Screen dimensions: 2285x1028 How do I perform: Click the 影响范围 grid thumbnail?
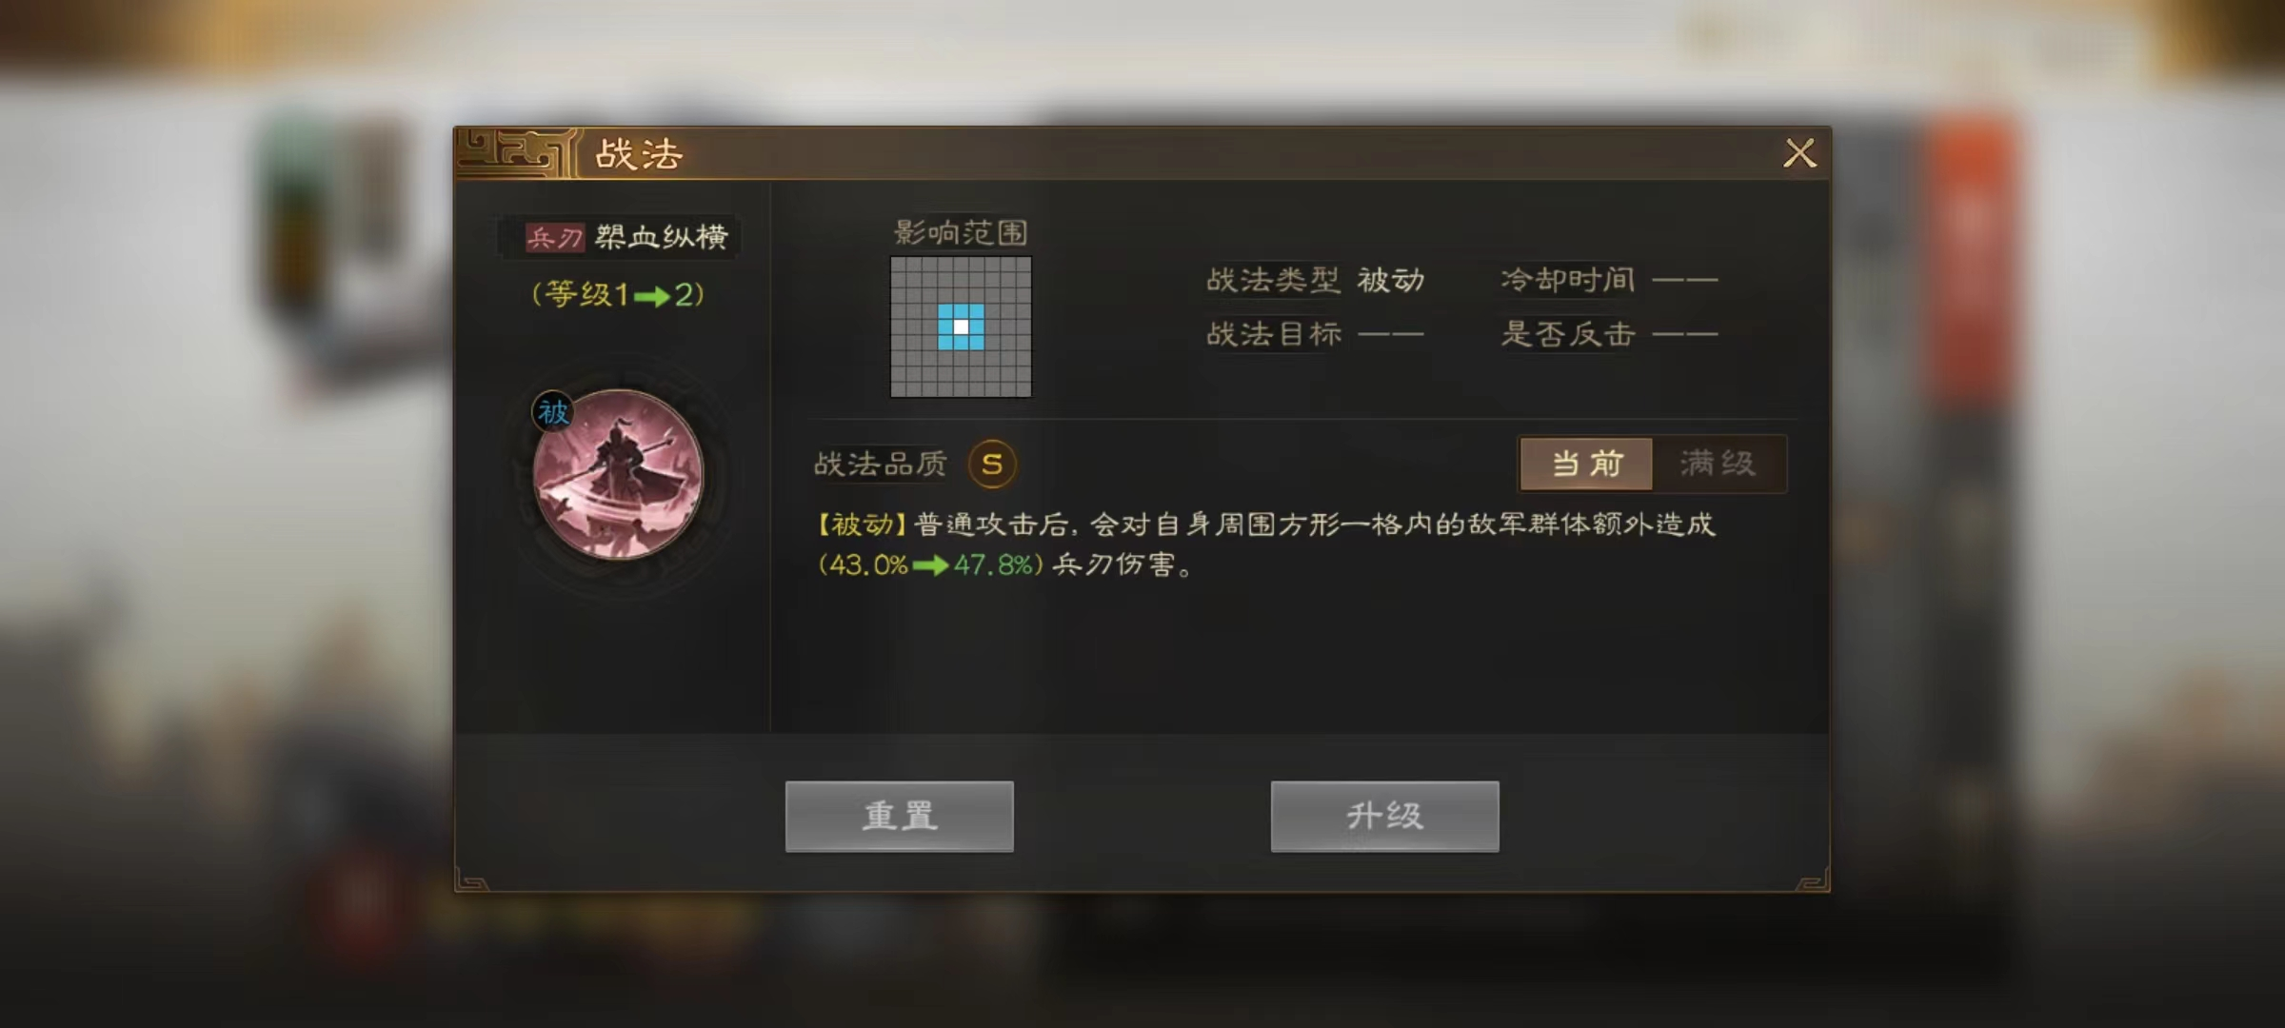click(x=961, y=326)
